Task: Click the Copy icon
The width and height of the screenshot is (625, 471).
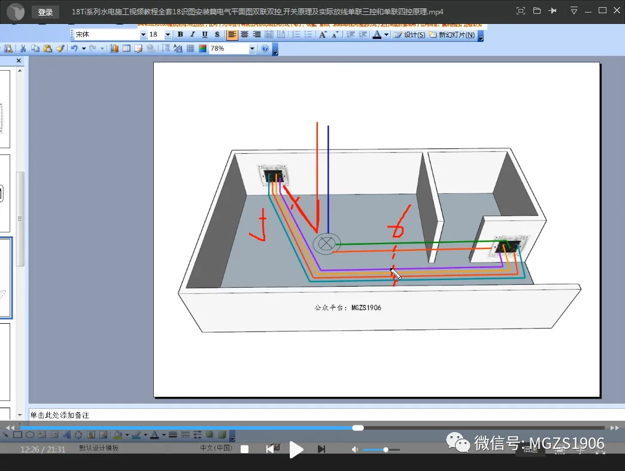Action: coord(35,48)
